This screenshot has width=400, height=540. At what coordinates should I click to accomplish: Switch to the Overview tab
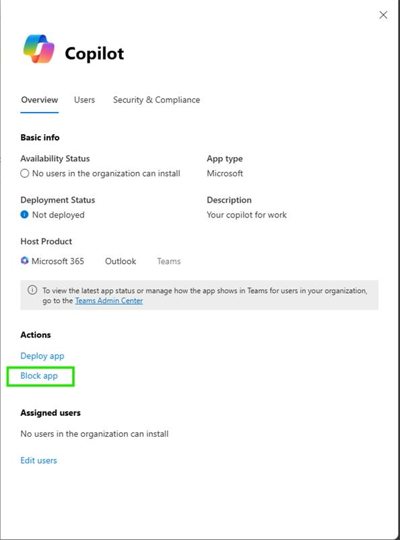(40, 100)
